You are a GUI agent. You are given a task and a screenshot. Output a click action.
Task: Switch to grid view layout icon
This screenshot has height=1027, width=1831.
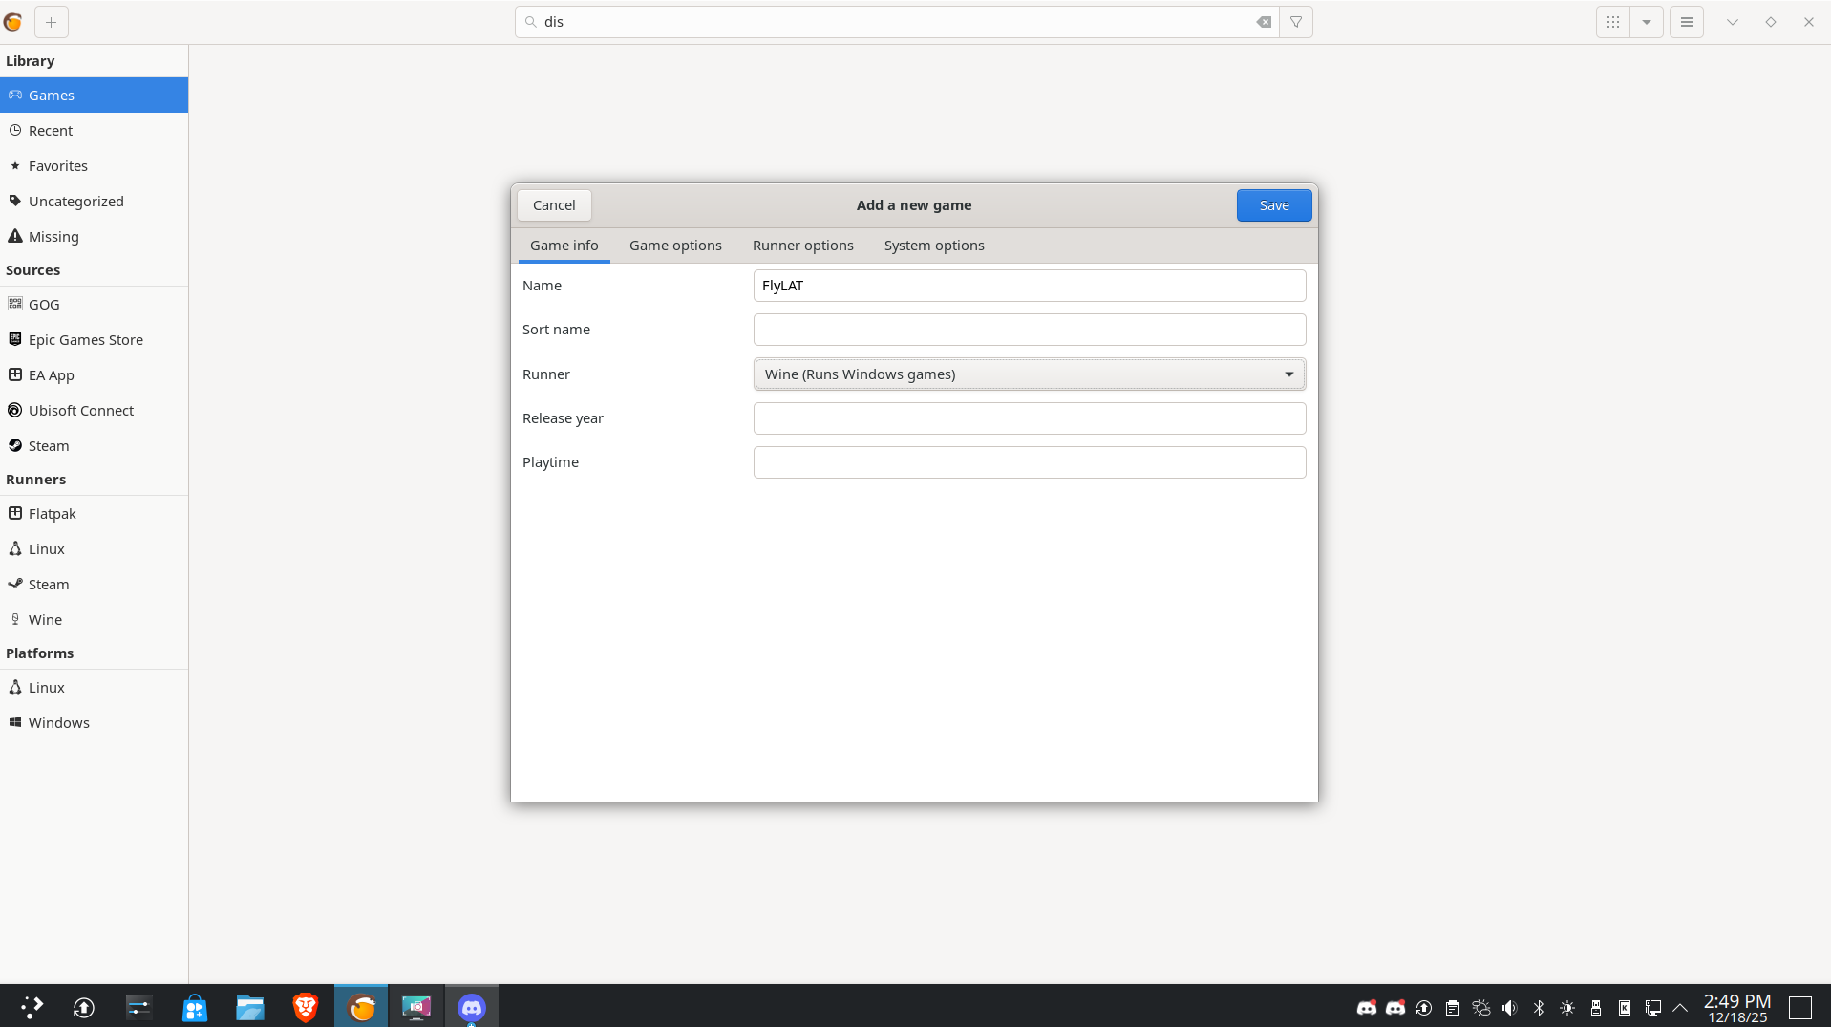click(x=1613, y=22)
